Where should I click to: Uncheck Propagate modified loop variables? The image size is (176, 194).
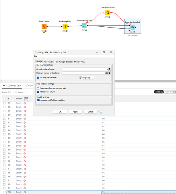38,100
